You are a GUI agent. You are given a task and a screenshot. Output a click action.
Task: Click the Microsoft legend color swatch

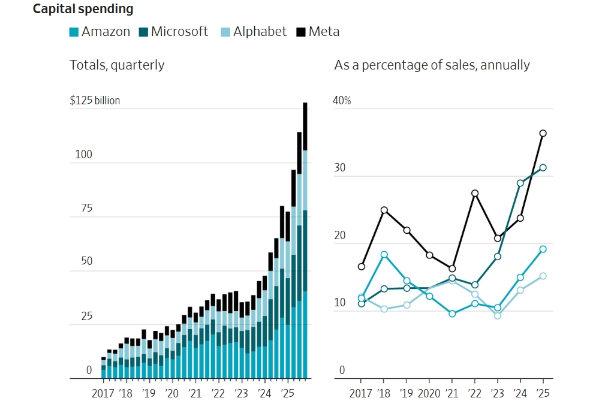(143, 32)
